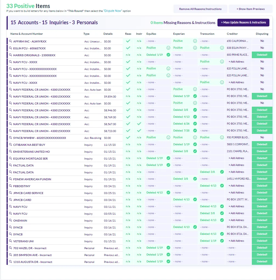Click the Name & Account Number column header
The height and width of the screenshot is (280, 276).
[27, 34]
